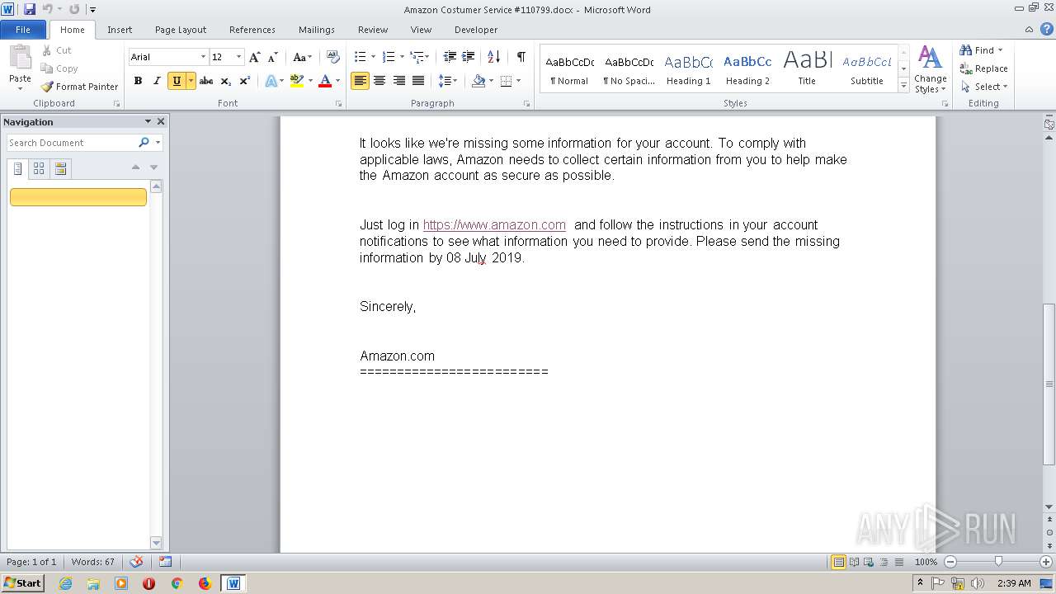
Task: Open Font dialog launcher
Action: pos(339,104)
